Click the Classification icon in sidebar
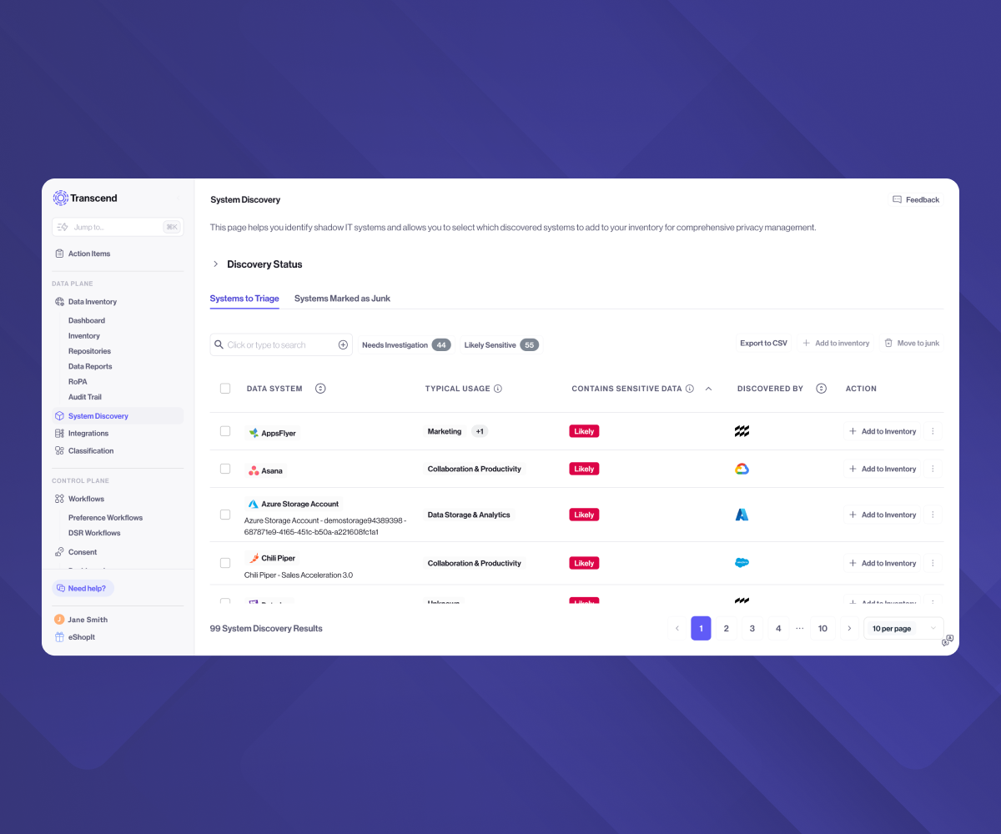Screen dimensions: 1001x834 click(x=59, y=451)
